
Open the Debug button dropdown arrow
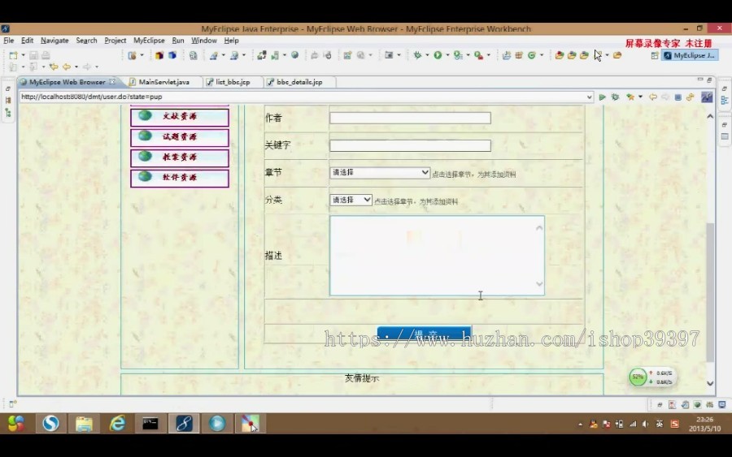(x=427, y=55)
